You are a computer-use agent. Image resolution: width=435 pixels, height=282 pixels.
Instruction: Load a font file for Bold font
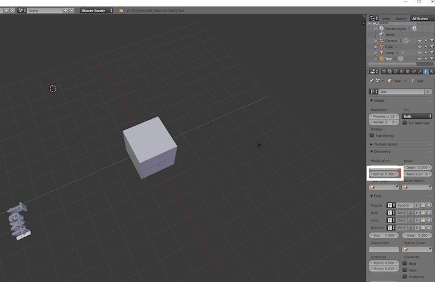(x=423, y=213)
